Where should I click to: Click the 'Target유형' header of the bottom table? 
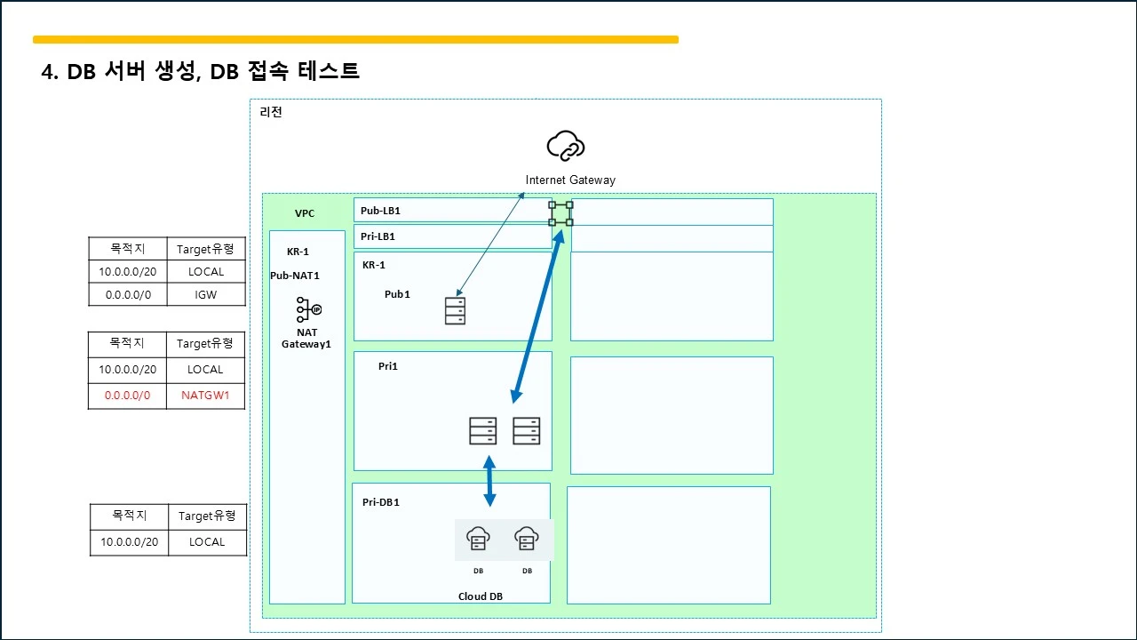coord(208,516)
